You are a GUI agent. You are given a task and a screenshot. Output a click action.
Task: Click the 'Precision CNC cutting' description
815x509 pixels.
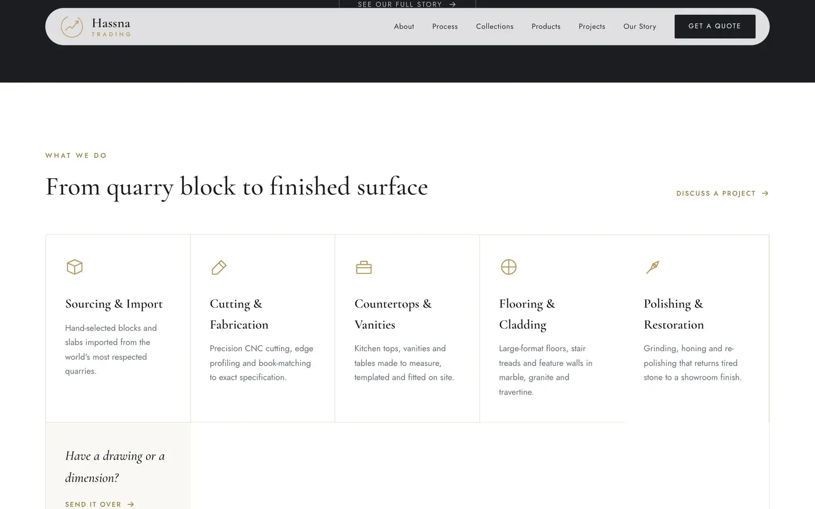click(261, 363)
